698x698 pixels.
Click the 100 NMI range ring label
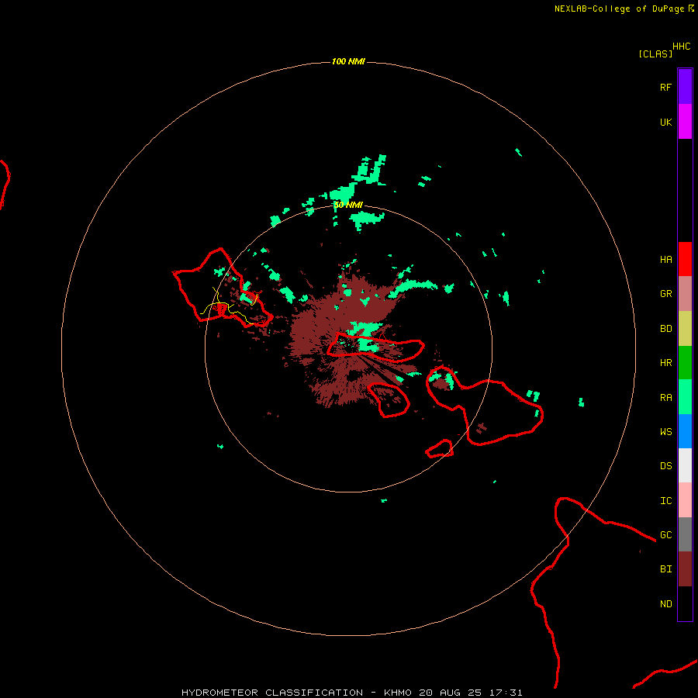pos(348,61)
